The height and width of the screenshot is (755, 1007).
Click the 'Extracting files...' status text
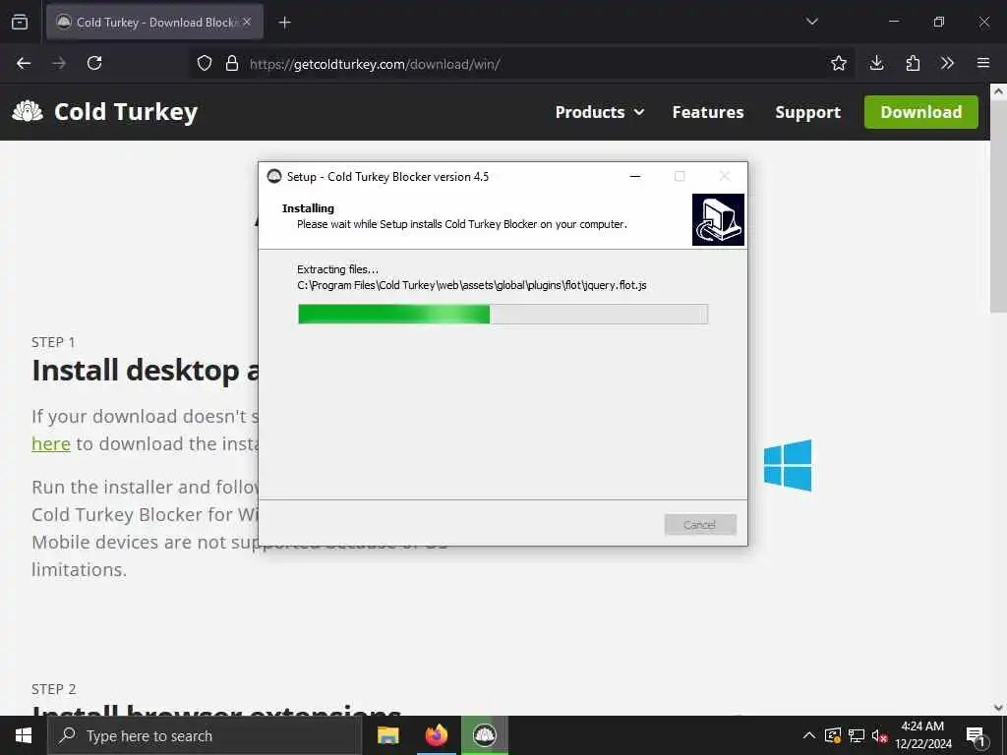338,269
